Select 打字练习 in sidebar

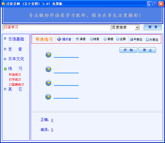point(15,80)
